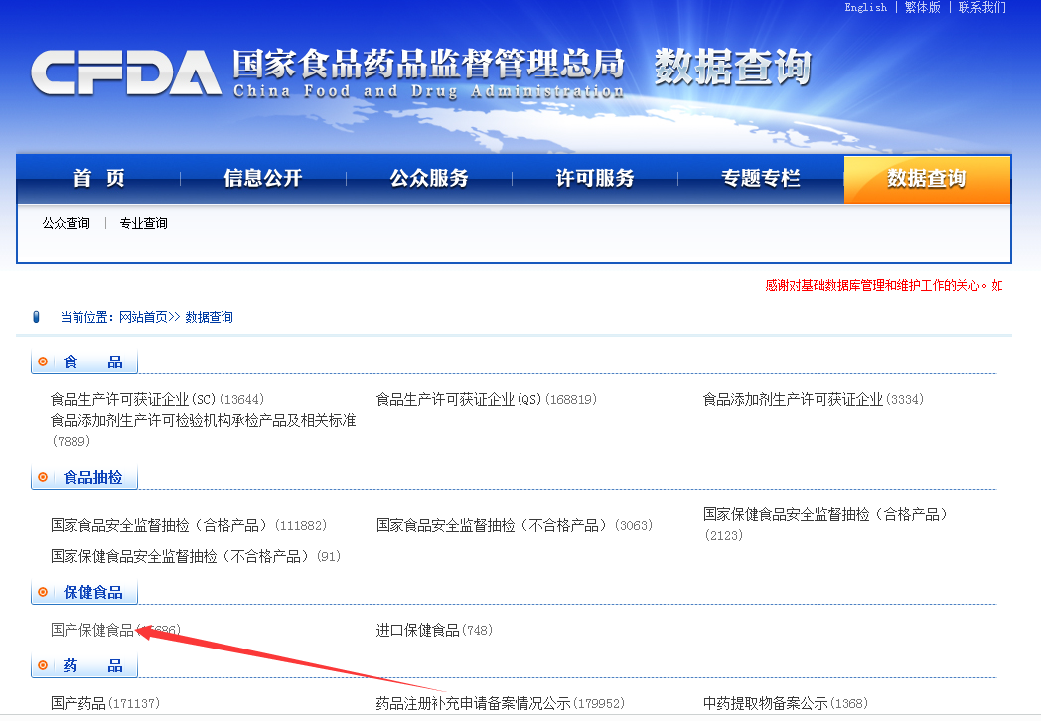Click the 药品 section heading
1041x721 pixels.
point(93,666)
